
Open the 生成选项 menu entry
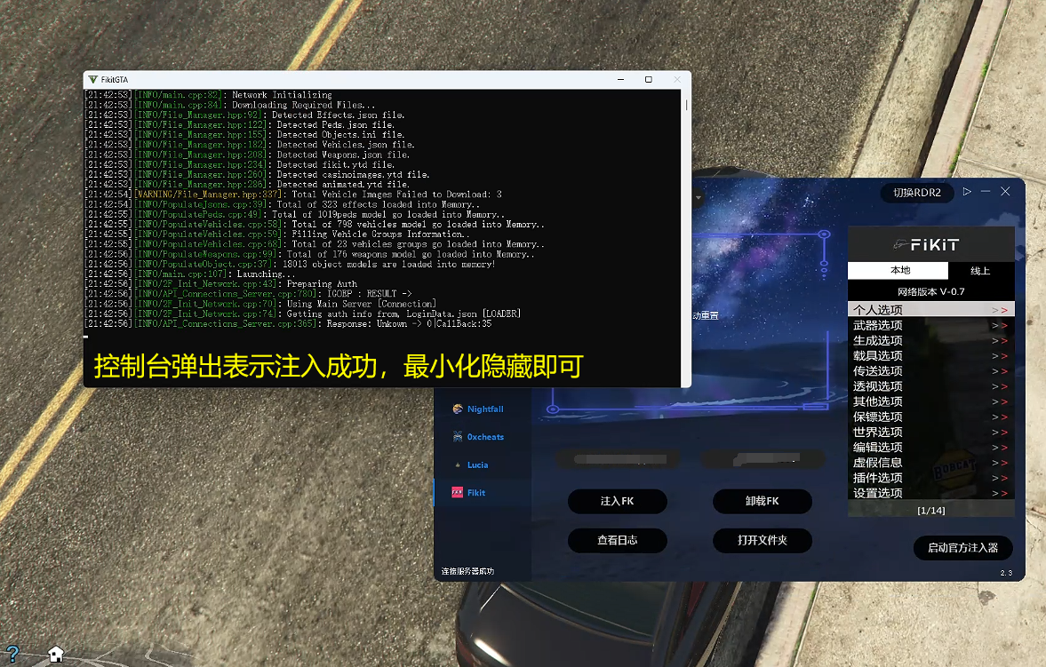[931, 340]
